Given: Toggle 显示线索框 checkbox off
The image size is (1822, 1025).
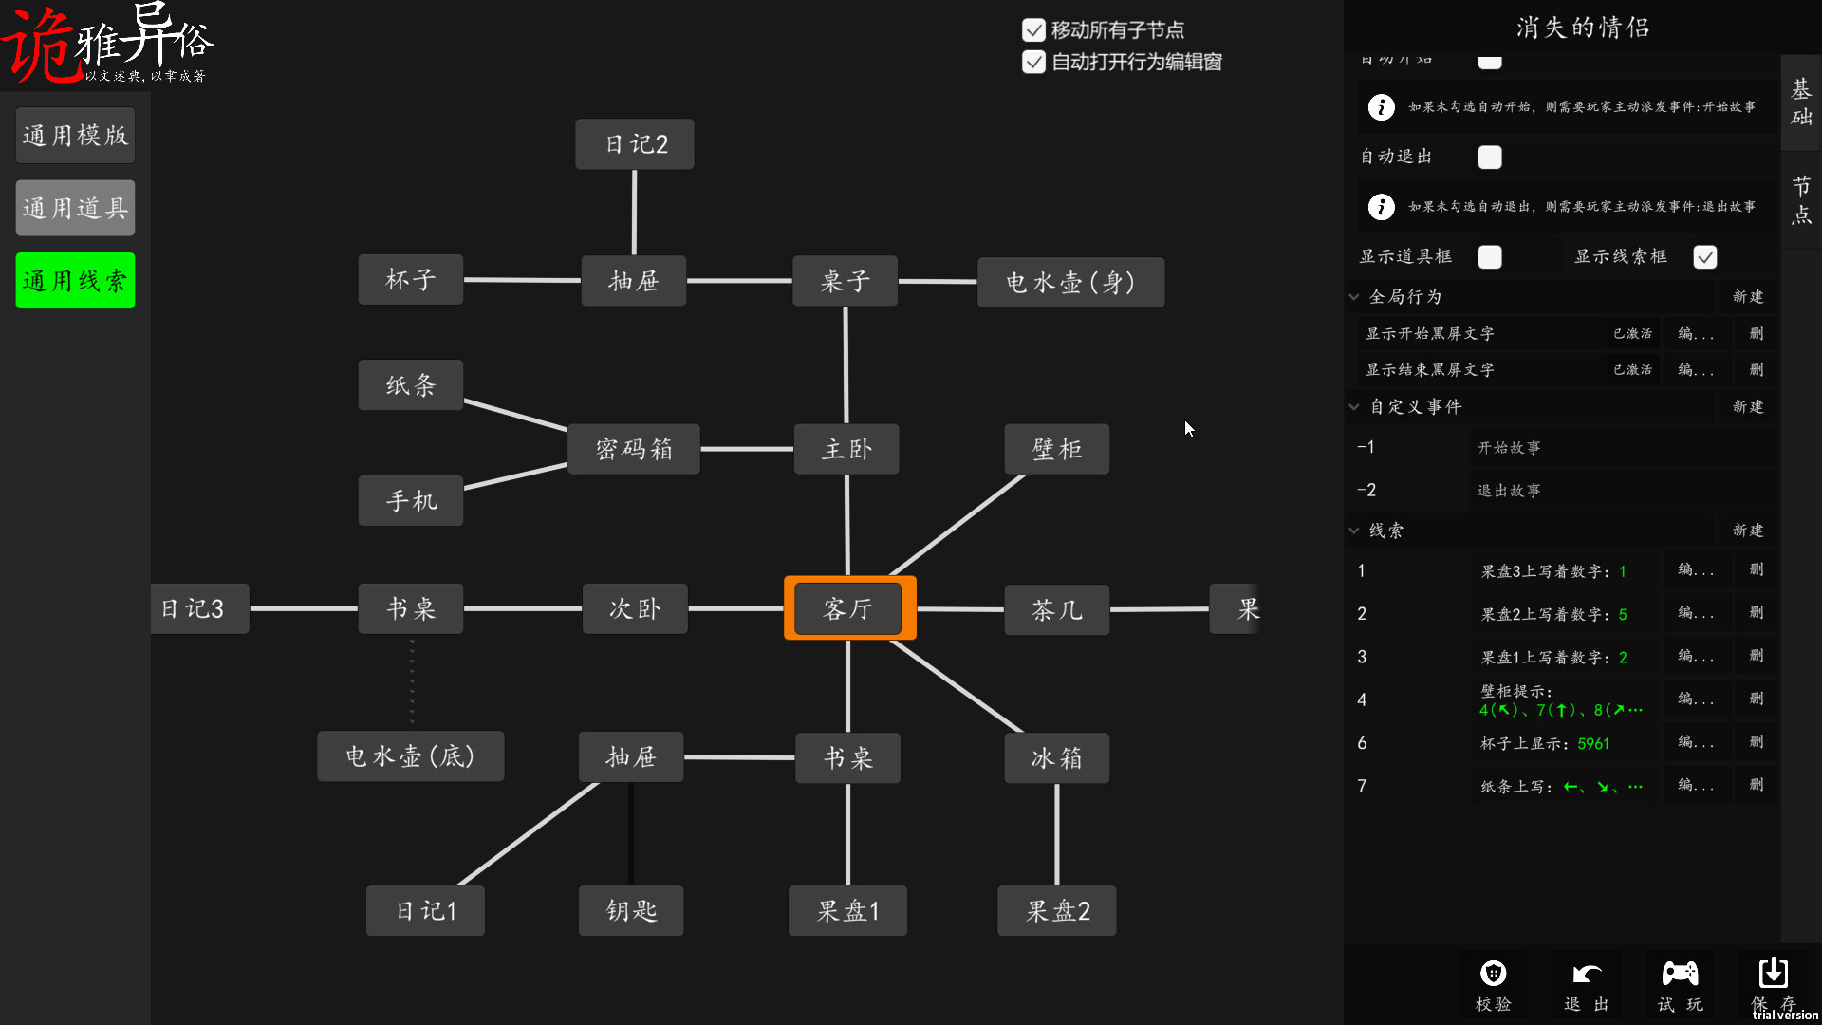Looking at the screenshot, I should pos(1705,256).
